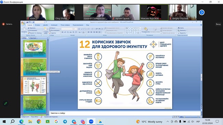Open the PowerPoint Office button menu

[23, 23]
